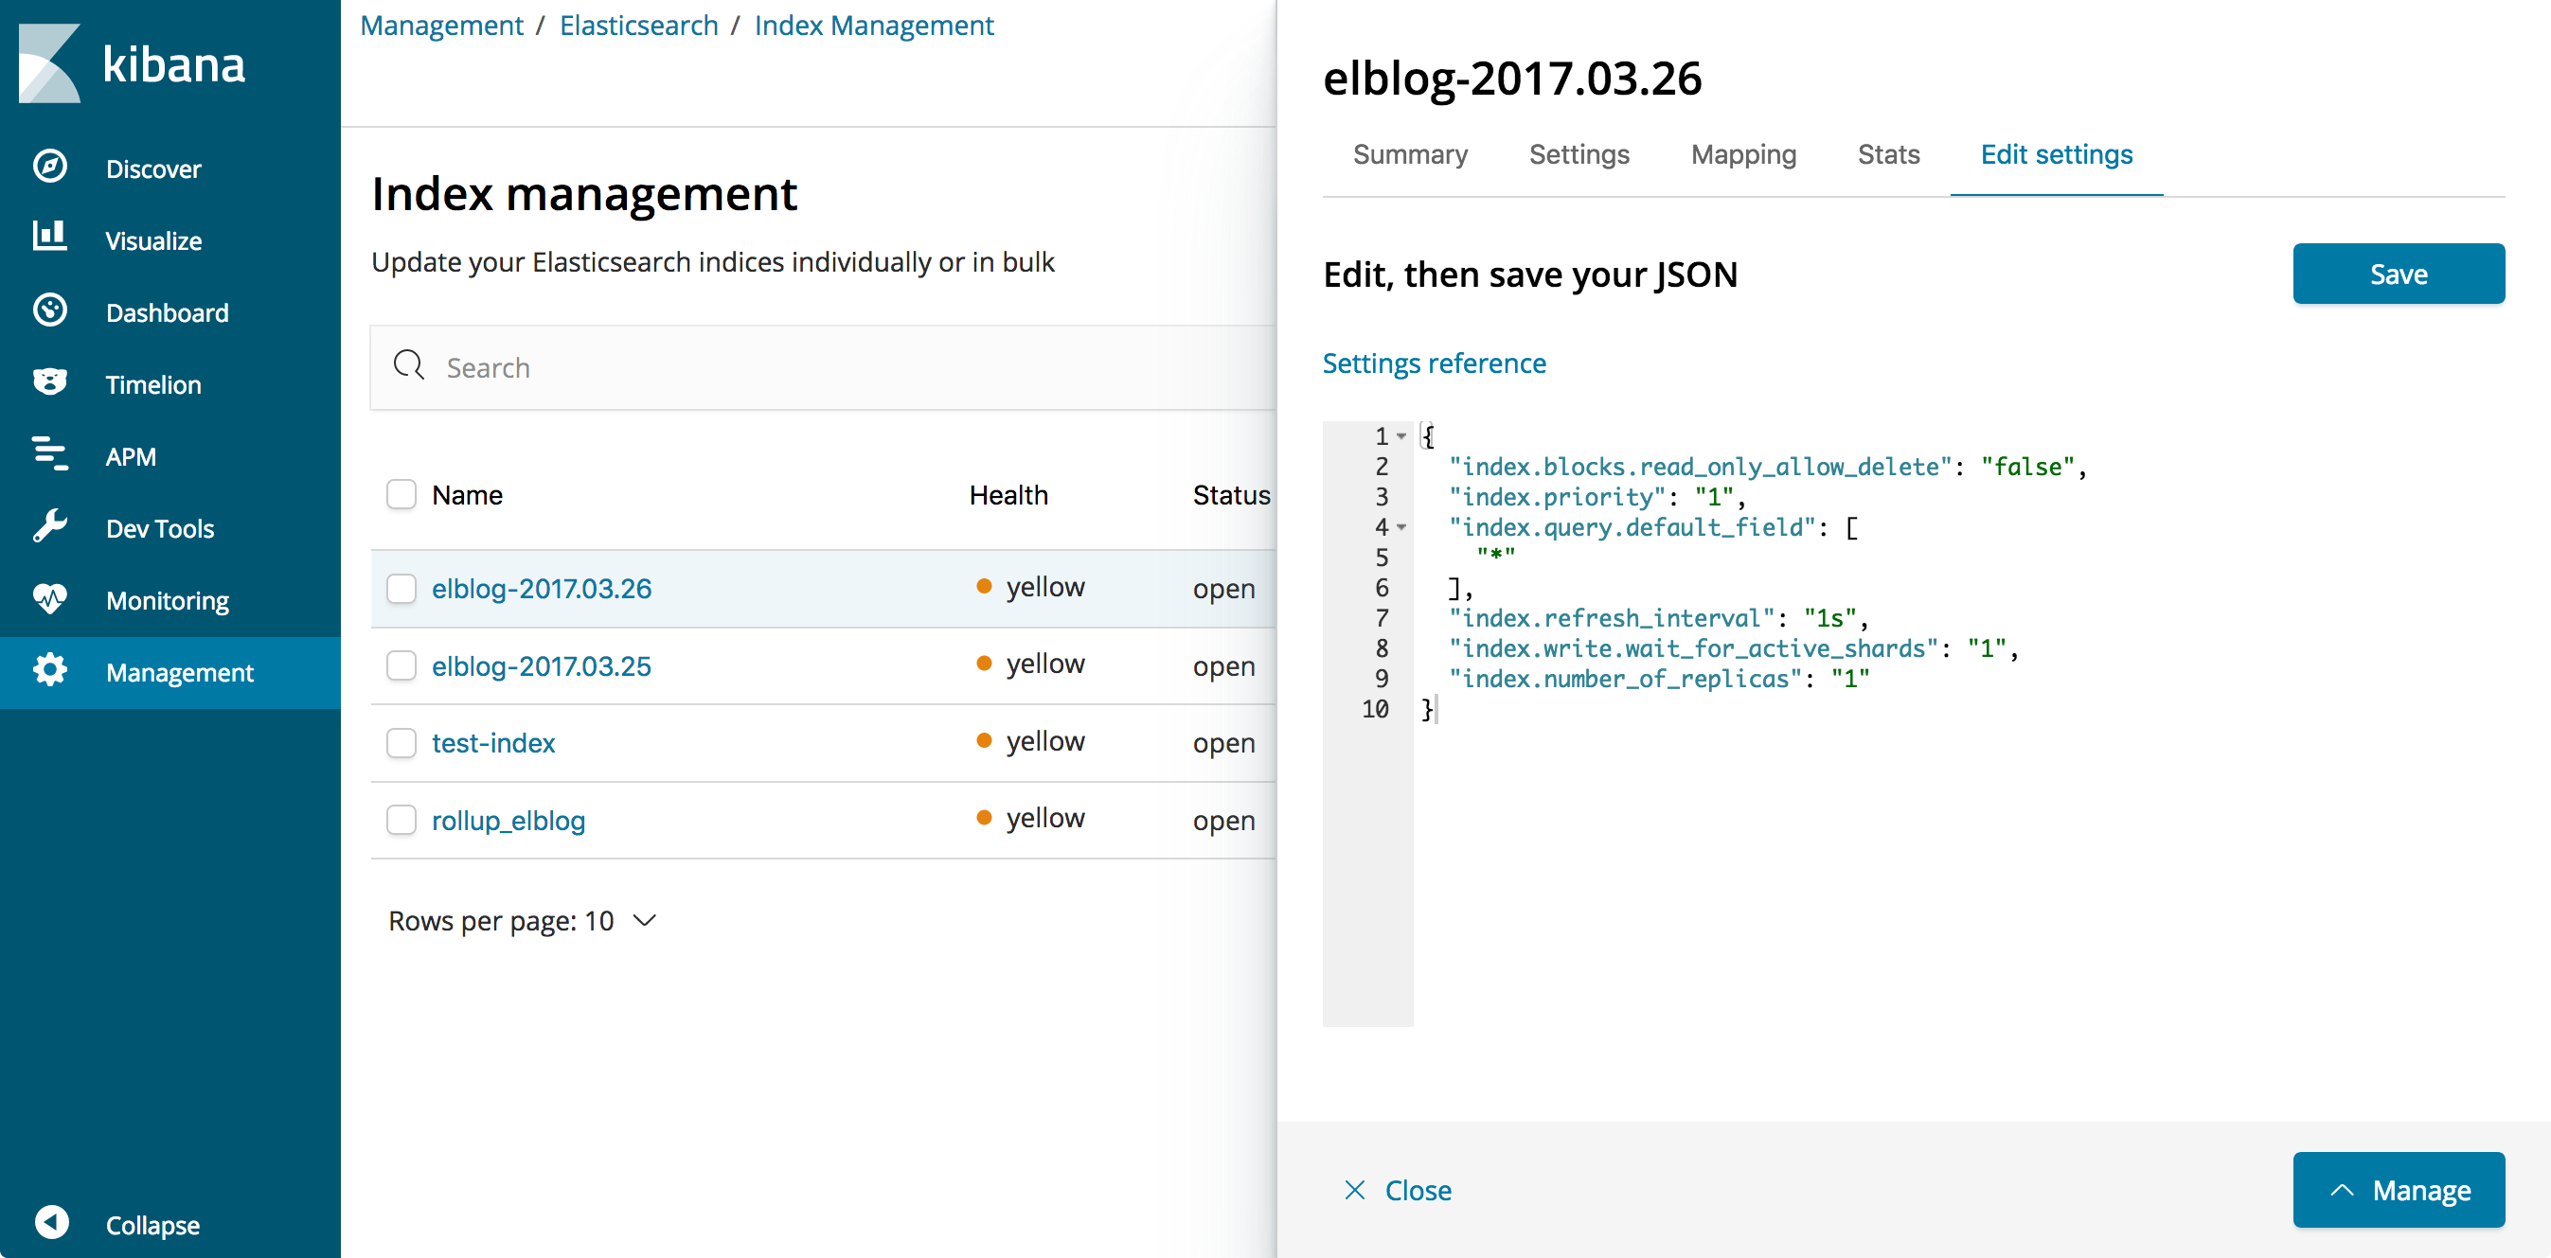Sort by the Name column header
This screenshot has height=1258, width=2551.
click(x=467, y=495)
